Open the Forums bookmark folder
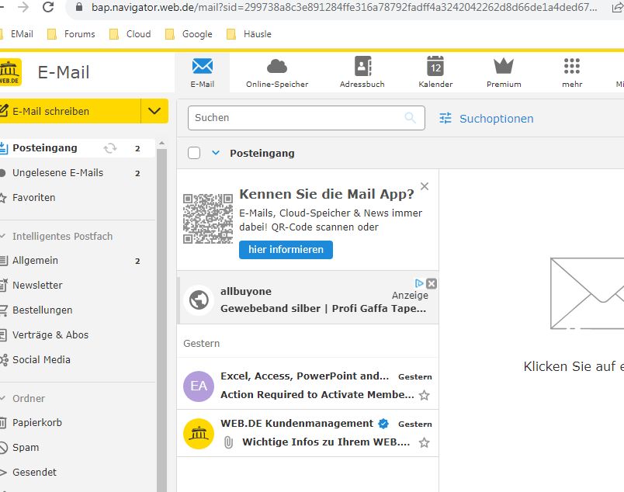624x492 pixels. click(71, 34)
